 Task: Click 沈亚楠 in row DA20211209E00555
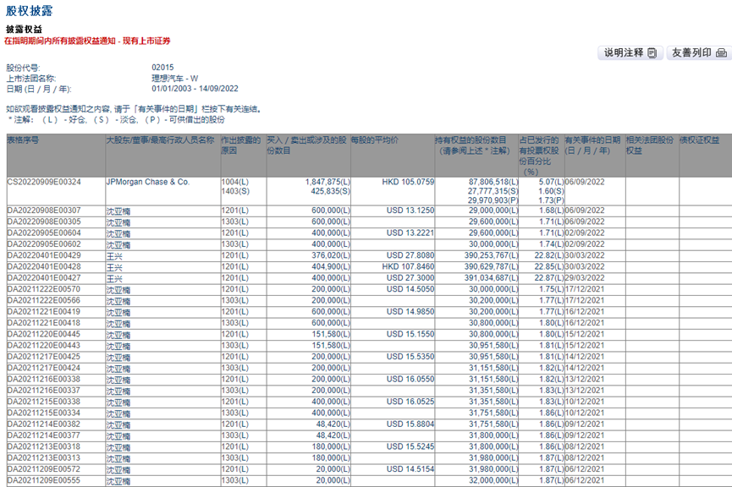pos(118,482)
